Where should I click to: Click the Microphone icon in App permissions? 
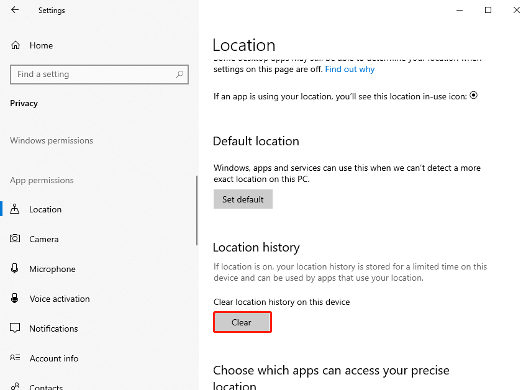[x=16, y=269]
